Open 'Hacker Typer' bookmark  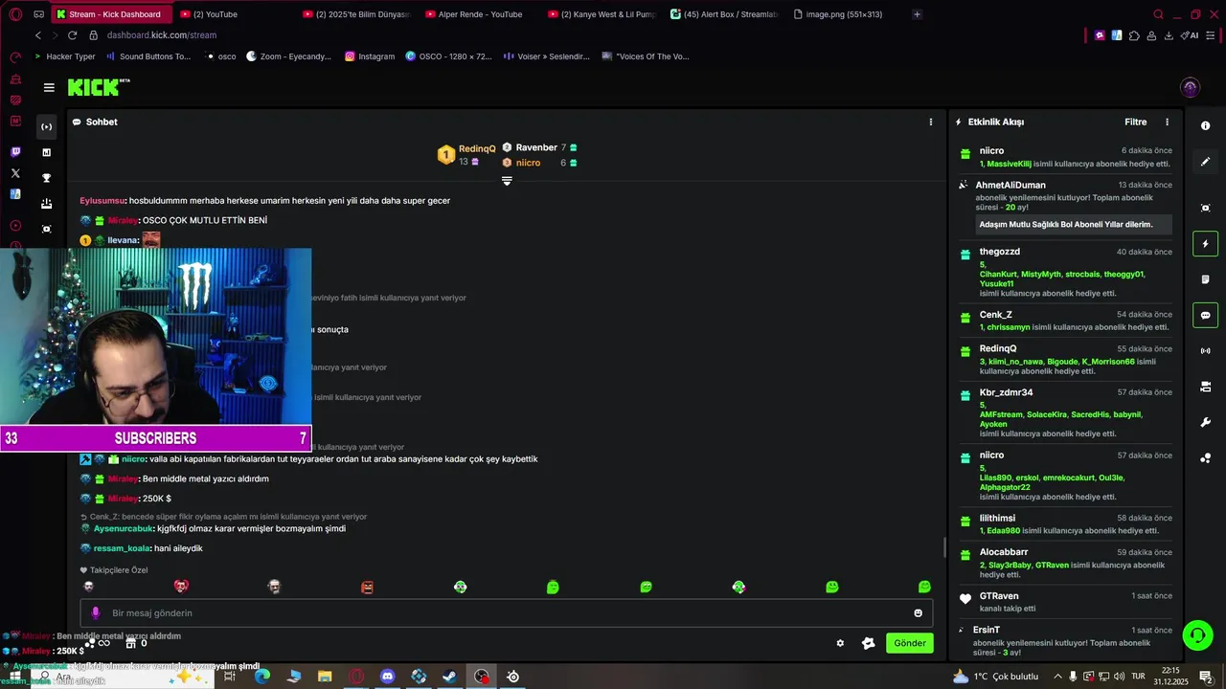64,56
